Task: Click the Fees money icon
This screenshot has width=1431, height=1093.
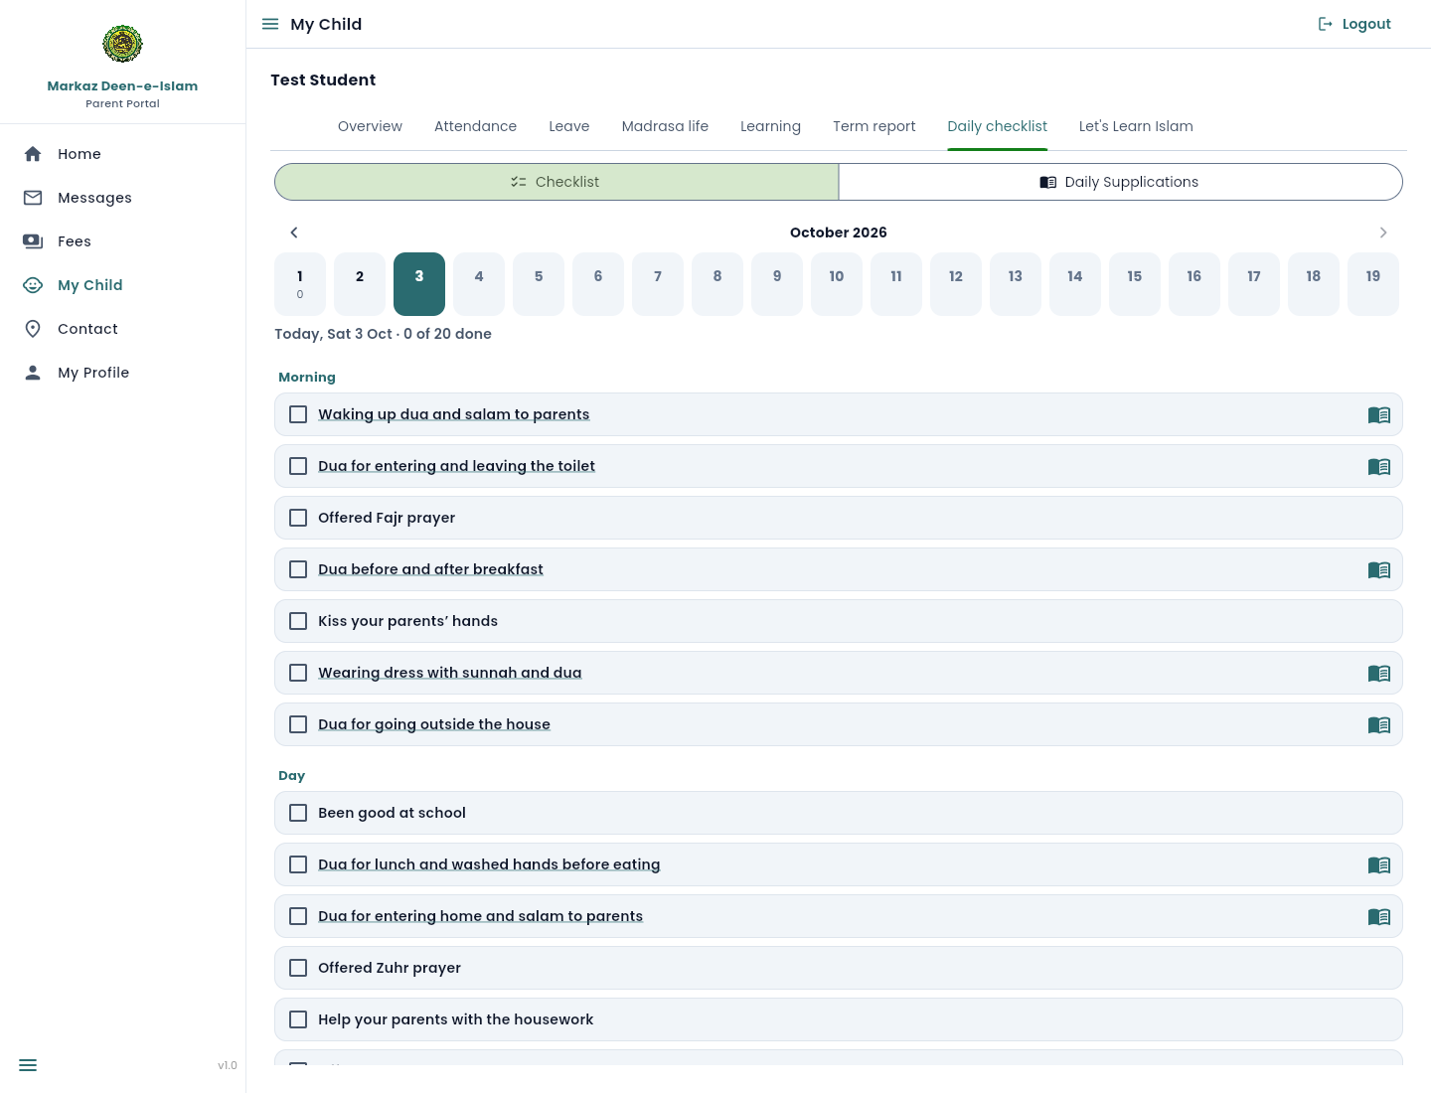Action: 33,241
